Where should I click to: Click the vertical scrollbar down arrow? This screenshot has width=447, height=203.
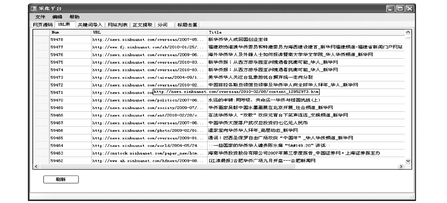tap(408, 161)
